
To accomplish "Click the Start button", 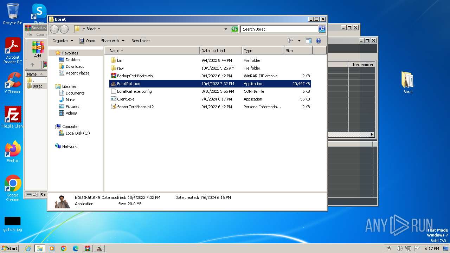I will point(9,248).
